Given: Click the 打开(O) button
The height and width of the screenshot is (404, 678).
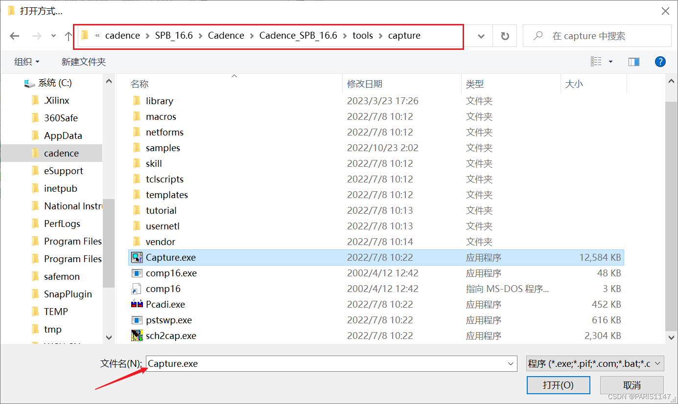Looking at the screenshot, I should pyautogui.click(x=558, y=385).
